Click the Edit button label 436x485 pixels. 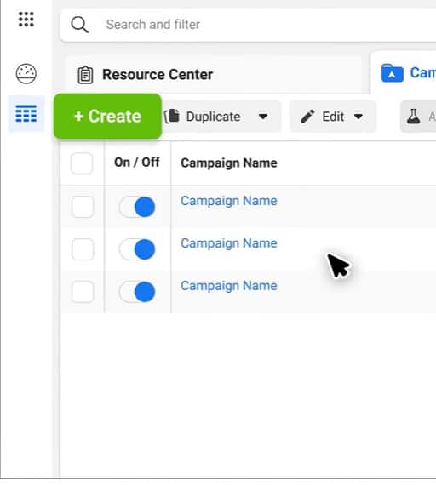333,117
